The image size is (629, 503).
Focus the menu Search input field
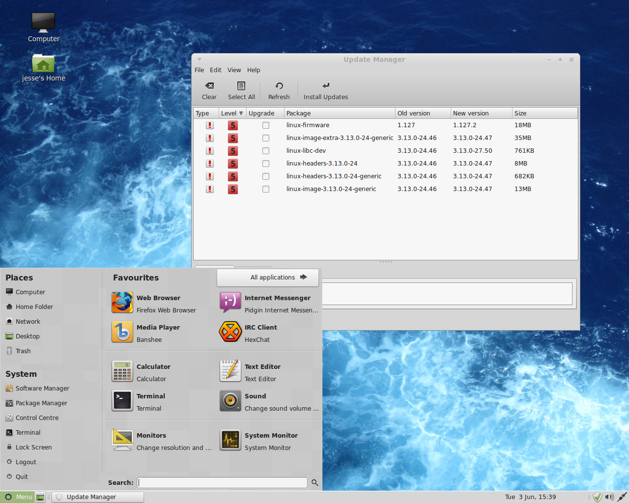coord(222,483)
